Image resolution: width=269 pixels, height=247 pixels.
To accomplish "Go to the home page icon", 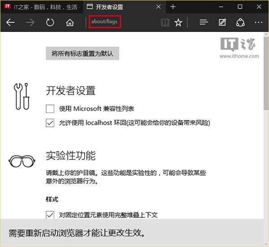I will pyautogui.click(x=70, y=22).
